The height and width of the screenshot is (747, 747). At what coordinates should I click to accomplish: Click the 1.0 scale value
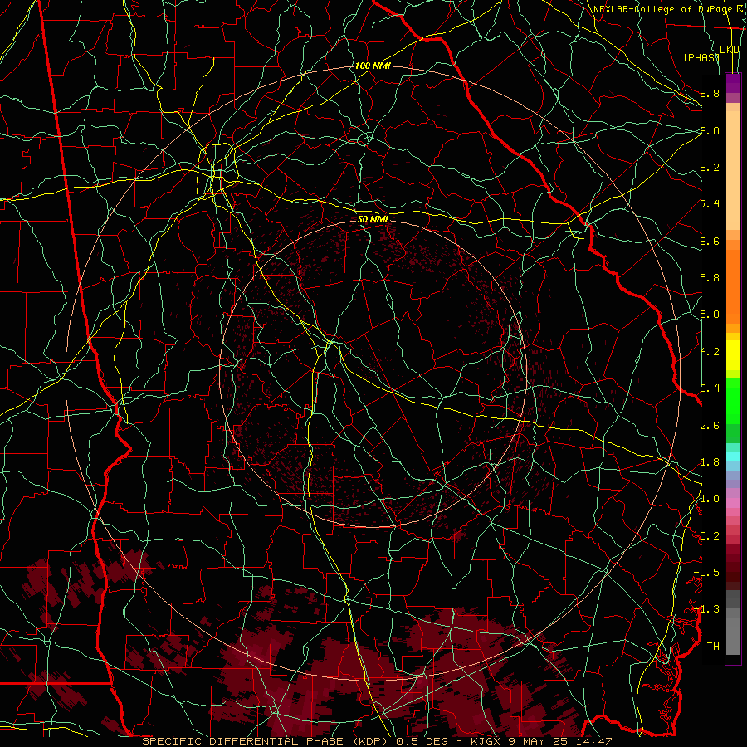pos(710,499)
